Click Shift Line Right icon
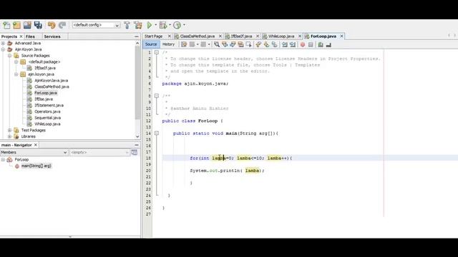The image size is (458, 257). click(293, 44)
